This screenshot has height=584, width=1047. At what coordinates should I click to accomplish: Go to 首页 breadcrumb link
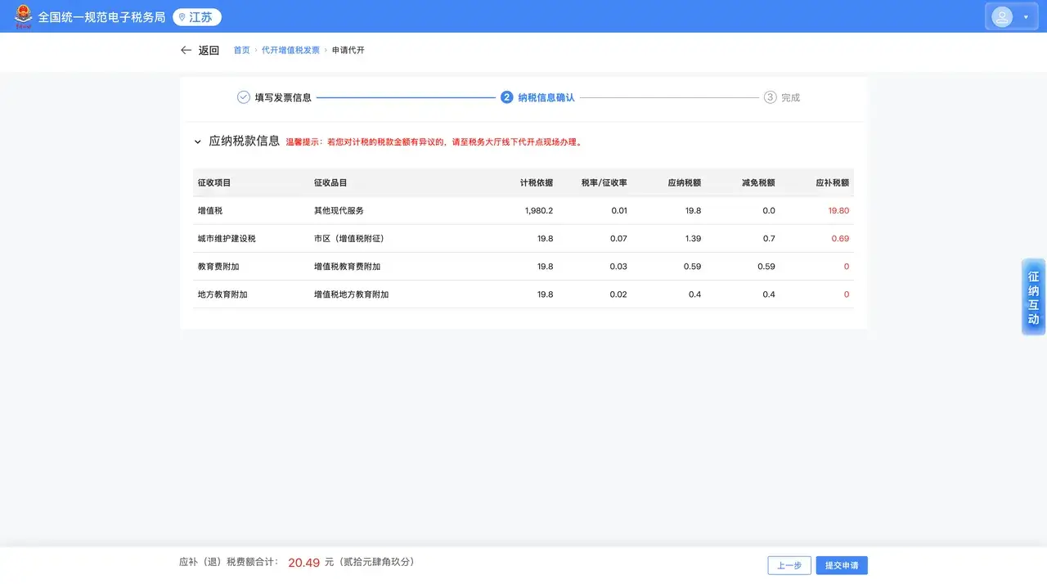[x=241, y=50]
